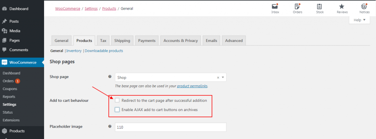Viewport: 376px width, 139px height.
Task: Click the WooCommerce logo icon in sidebar
Action: point(4,63)
